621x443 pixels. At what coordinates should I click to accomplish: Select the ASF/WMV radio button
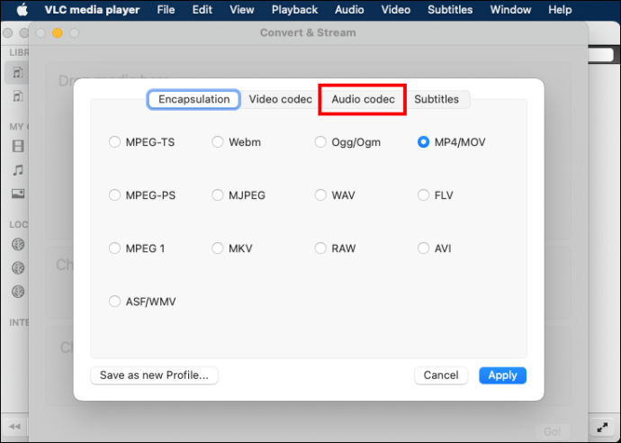[x=114, y=302]
